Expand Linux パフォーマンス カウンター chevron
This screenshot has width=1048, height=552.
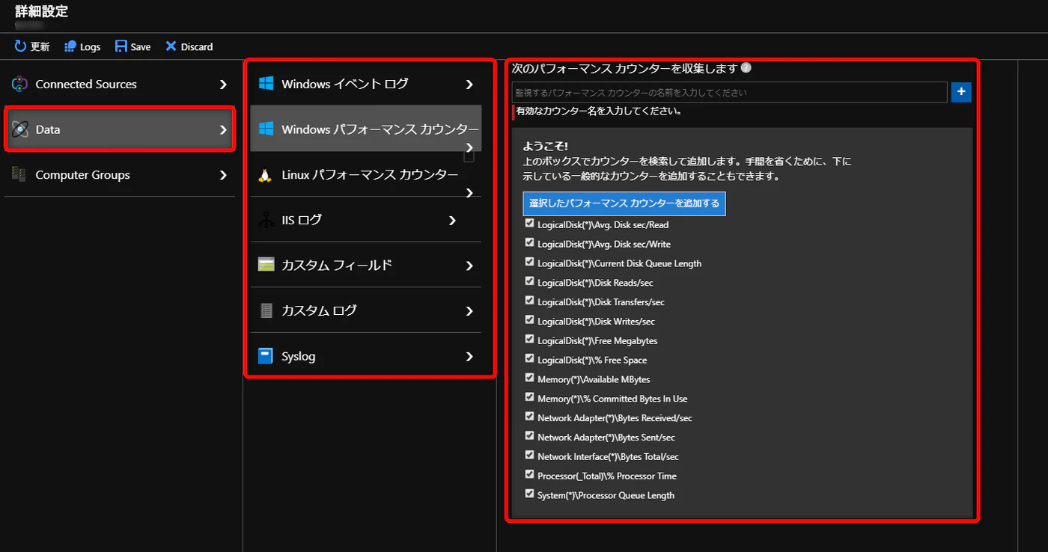pos(469,193)
